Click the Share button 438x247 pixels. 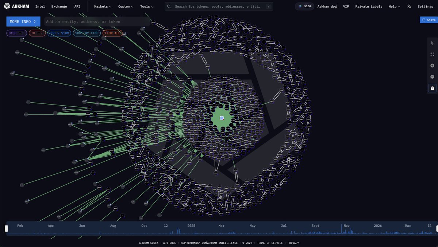(429, 20)
